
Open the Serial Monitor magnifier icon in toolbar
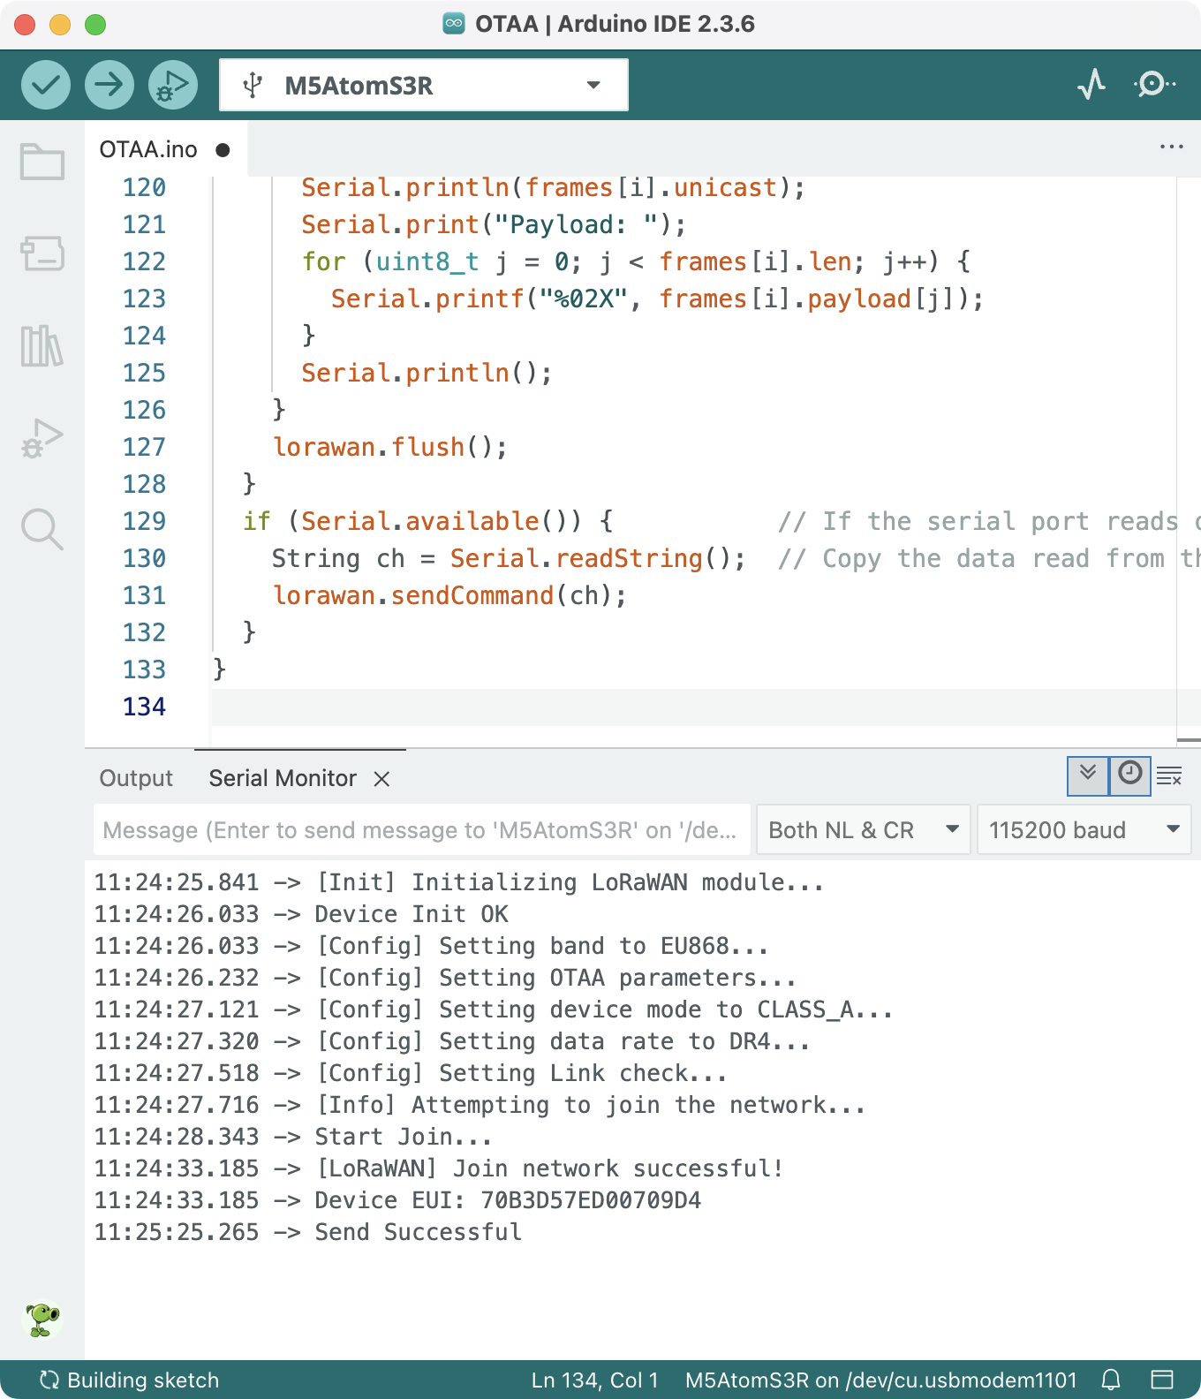tap(1154, 85)
